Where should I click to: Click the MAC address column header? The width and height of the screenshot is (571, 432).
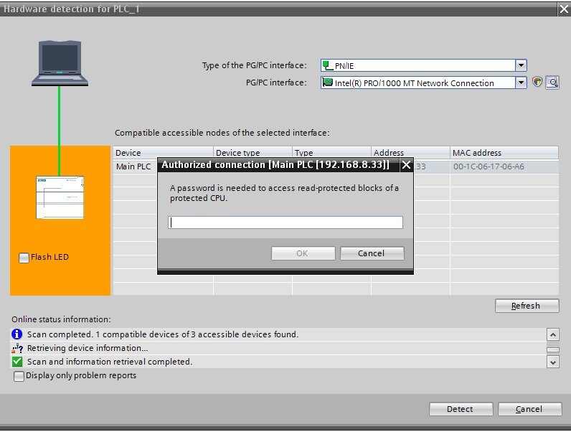tap(504, 153)
